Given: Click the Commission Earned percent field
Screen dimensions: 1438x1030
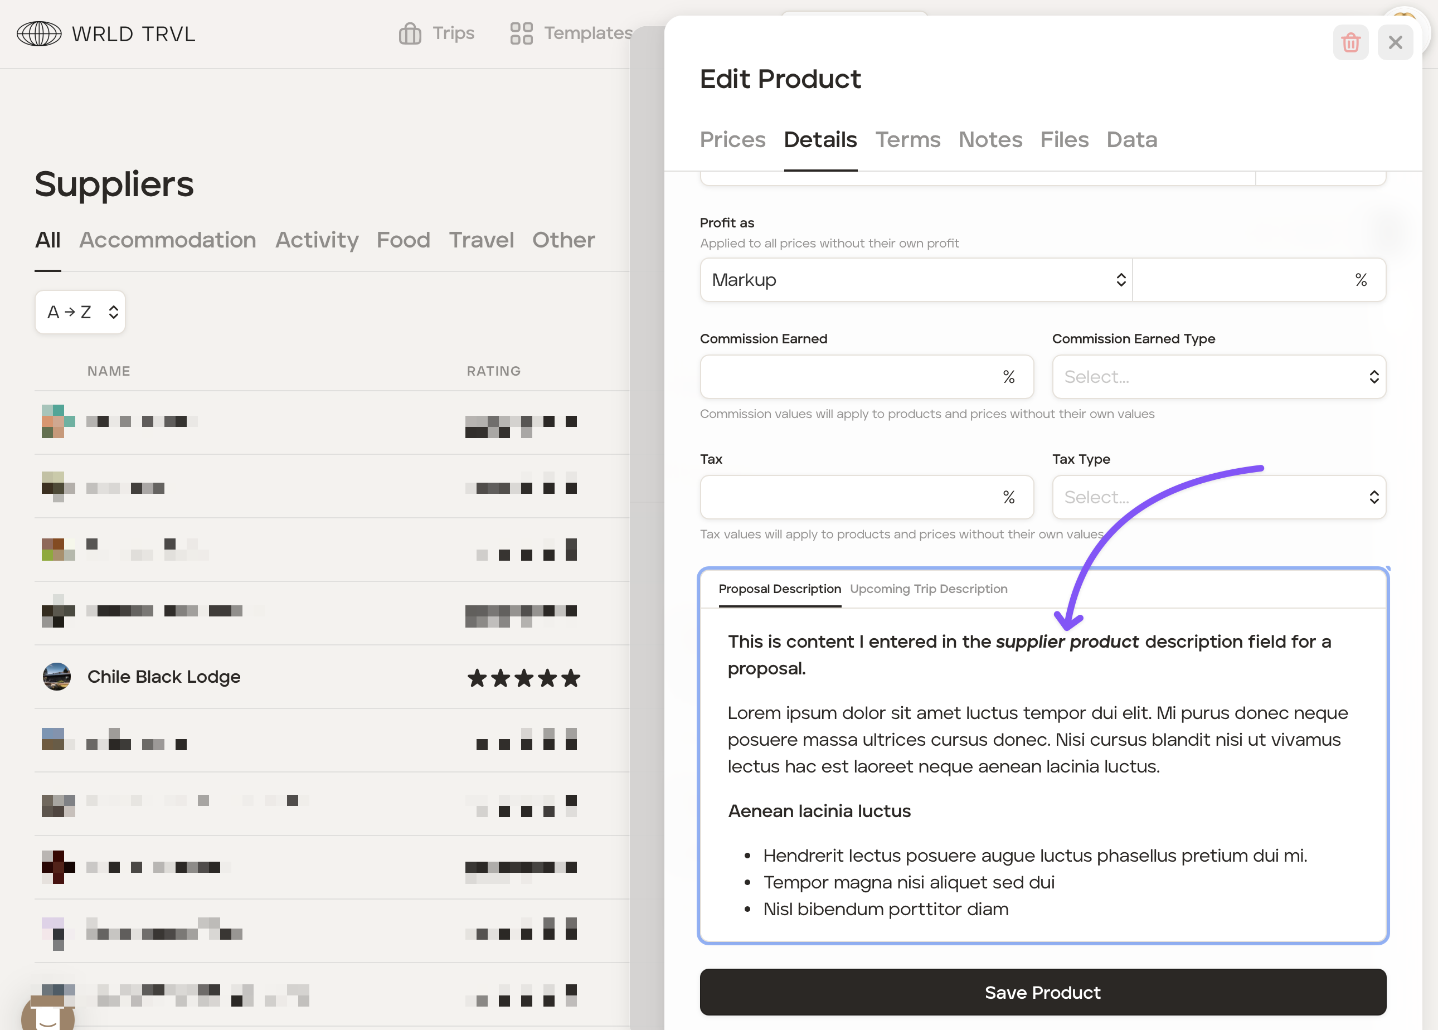Looking at the screenshot, I should (x=849, y=377).
